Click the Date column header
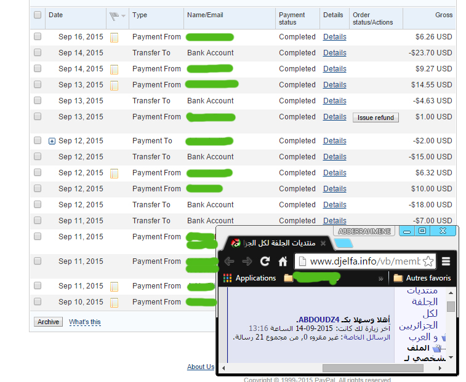The image size is (466, 382). [55, 15]
